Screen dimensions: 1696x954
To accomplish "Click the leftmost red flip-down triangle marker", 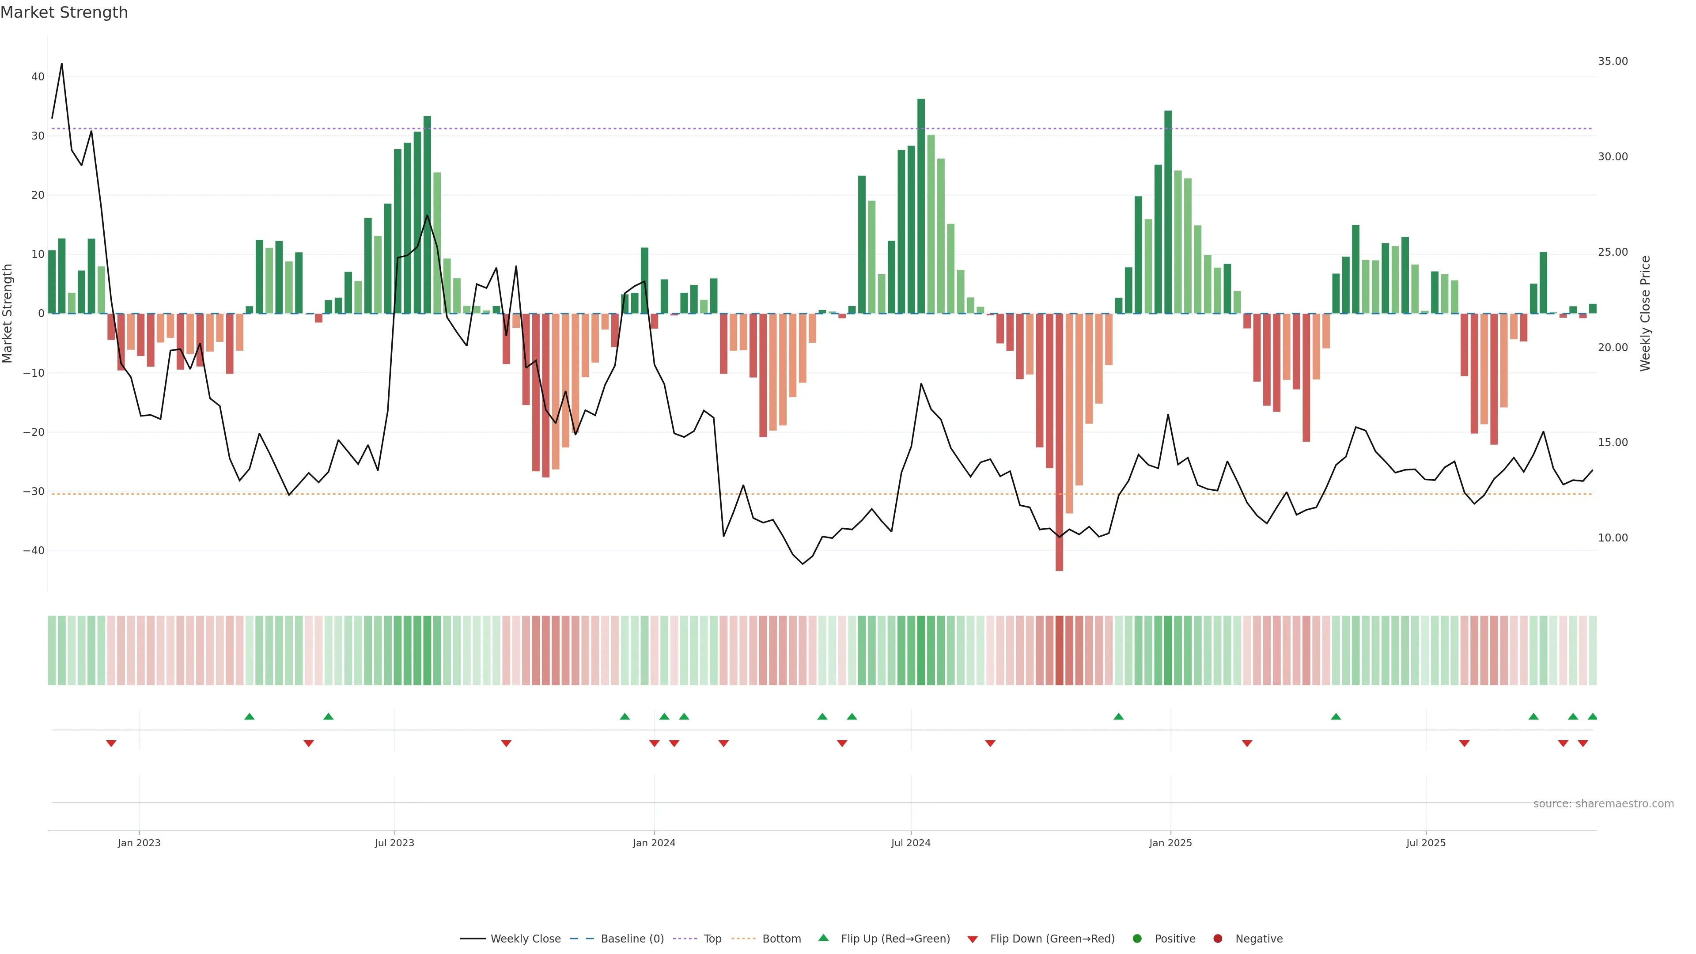I will click(111, 743).
